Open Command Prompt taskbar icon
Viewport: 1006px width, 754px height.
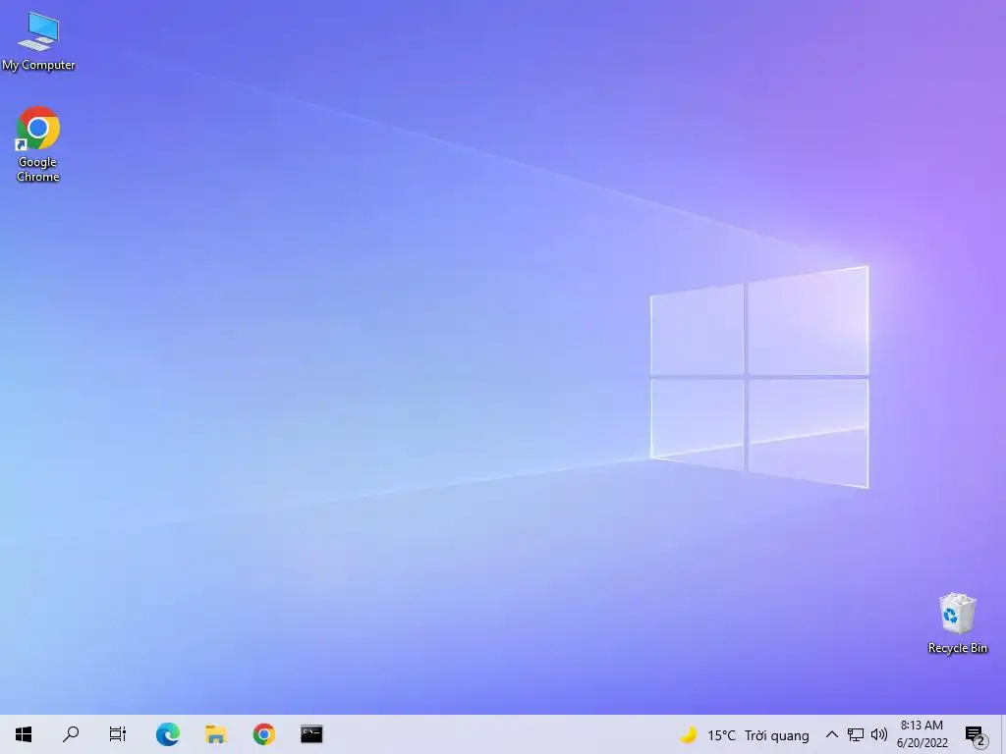pyautogui.click(x=311, y=734)
